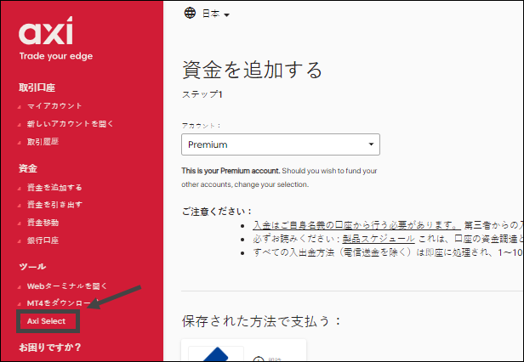Click the globe language icon
524x362 pixels.
point(189,14)
